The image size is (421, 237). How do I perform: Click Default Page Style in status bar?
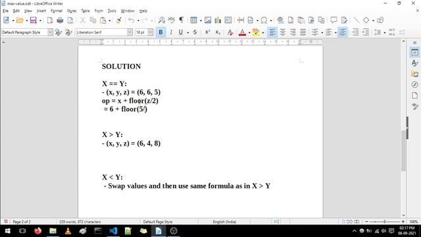pyautogui.click(x=158, y=222)
